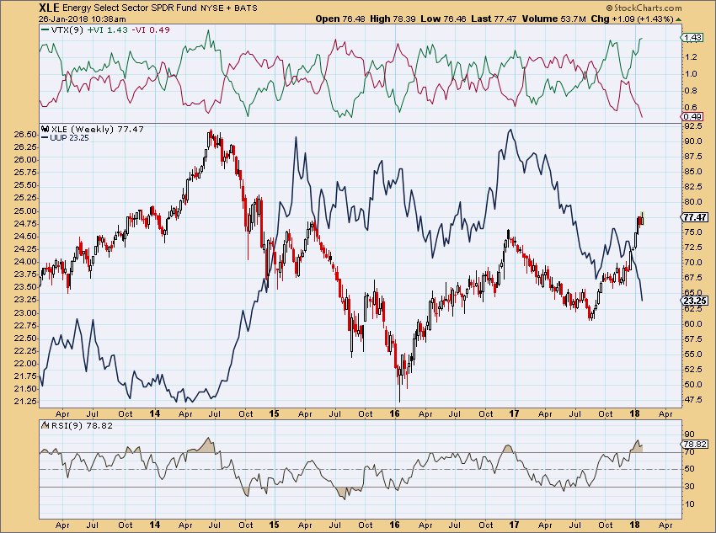Click the green line marker before VTX(9)
This screenshot has height=533, width=716.
(x=45, y=29)
